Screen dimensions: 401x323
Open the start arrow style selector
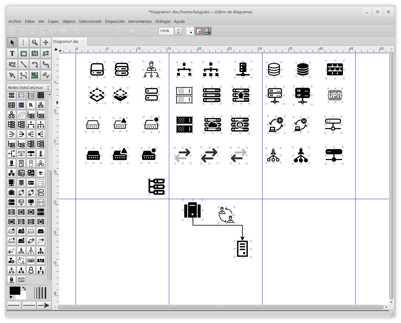[x=14, y=305]
